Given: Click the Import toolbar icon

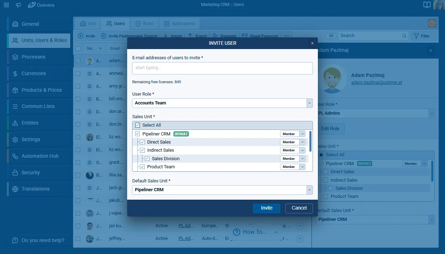Looking at the screenshot, I should [166, 36].
